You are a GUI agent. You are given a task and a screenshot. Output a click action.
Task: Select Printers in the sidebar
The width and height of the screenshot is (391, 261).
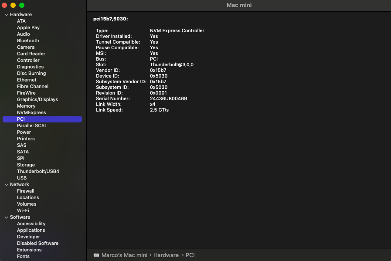click(26, 139)
